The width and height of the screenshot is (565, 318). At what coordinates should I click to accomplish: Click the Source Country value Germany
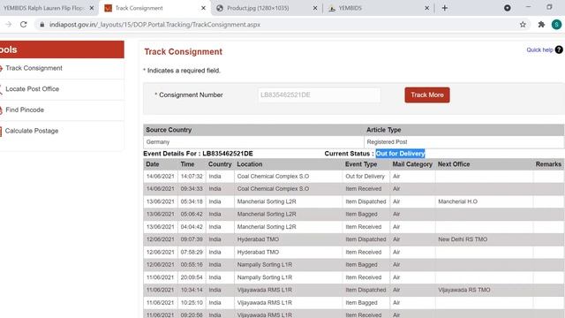point(158,142)
